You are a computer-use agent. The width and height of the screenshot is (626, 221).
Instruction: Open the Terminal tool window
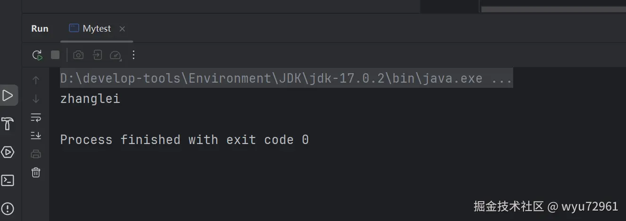tap(8, 180)
